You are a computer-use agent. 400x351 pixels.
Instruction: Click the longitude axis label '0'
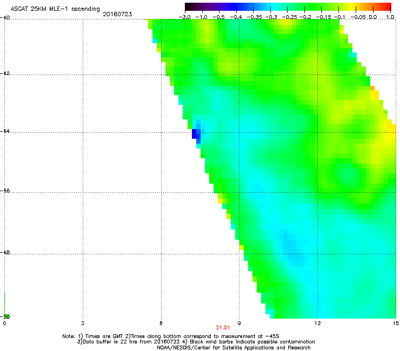[x=4, y=323]
